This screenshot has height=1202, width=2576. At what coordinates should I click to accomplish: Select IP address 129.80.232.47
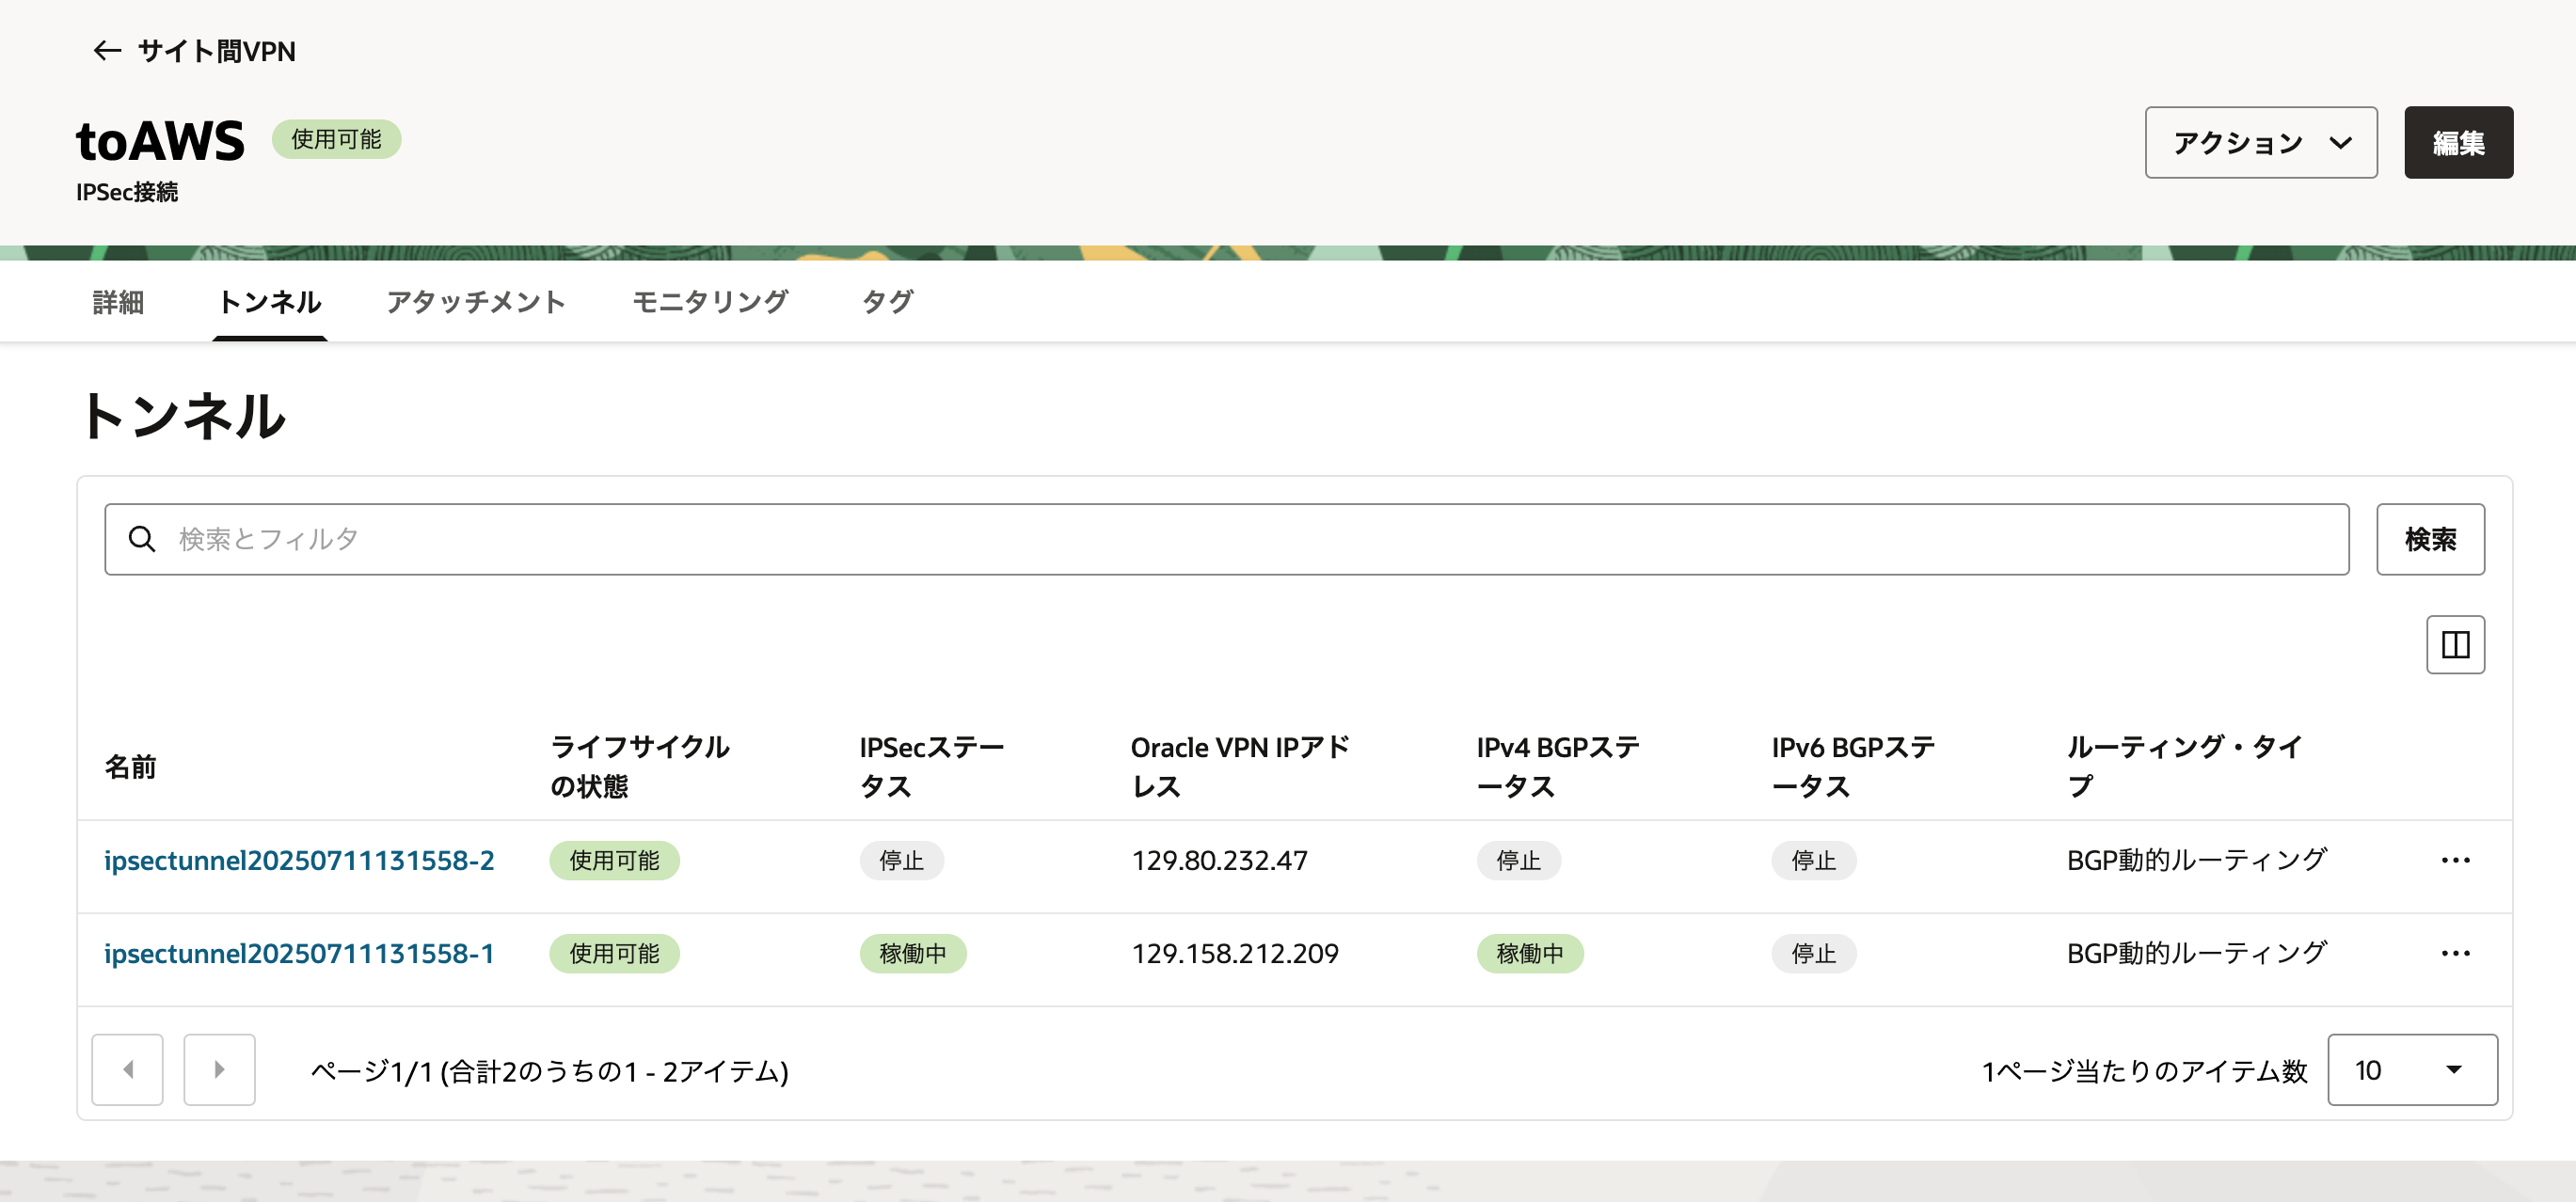(1219, 860)
